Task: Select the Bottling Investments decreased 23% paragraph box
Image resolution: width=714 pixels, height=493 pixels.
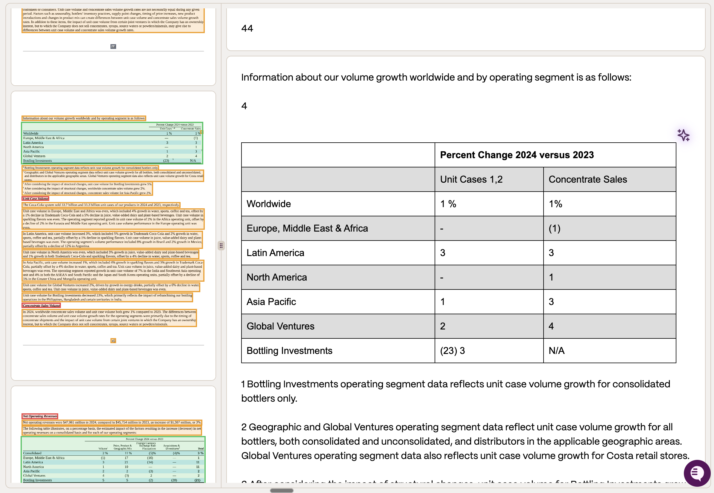Action: pyautogui.click(x=107, y=297)
